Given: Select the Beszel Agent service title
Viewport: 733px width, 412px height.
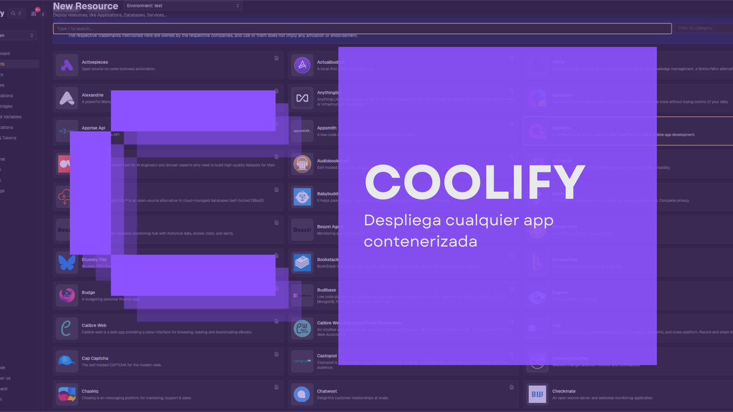Looking at the screenshot, I should [x=331, y=227].
